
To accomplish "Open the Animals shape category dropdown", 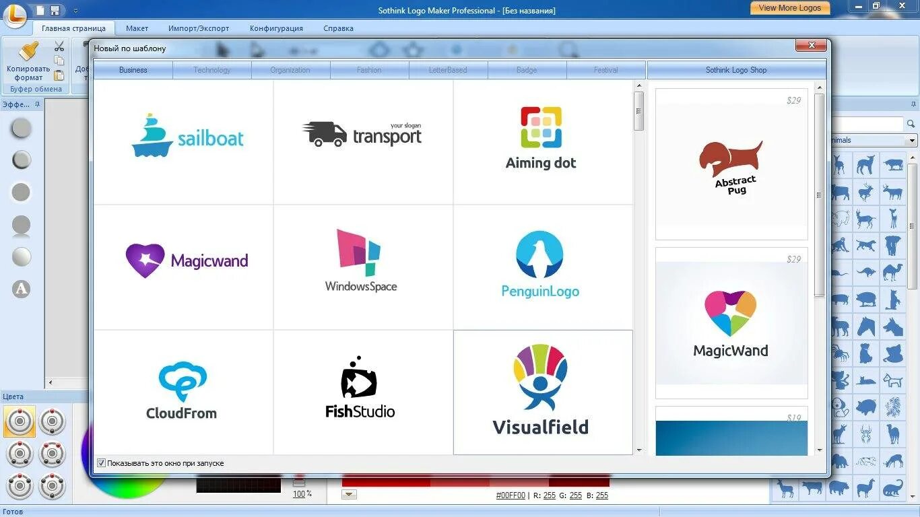I will tap(912, 141).
